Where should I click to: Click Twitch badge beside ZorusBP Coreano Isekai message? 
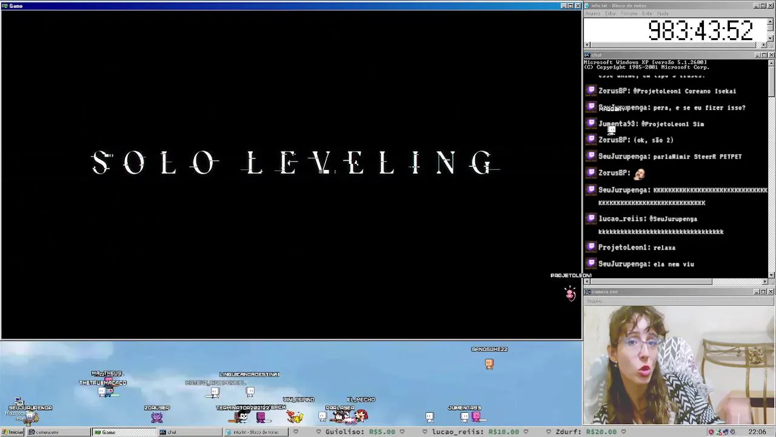[592, 90]
